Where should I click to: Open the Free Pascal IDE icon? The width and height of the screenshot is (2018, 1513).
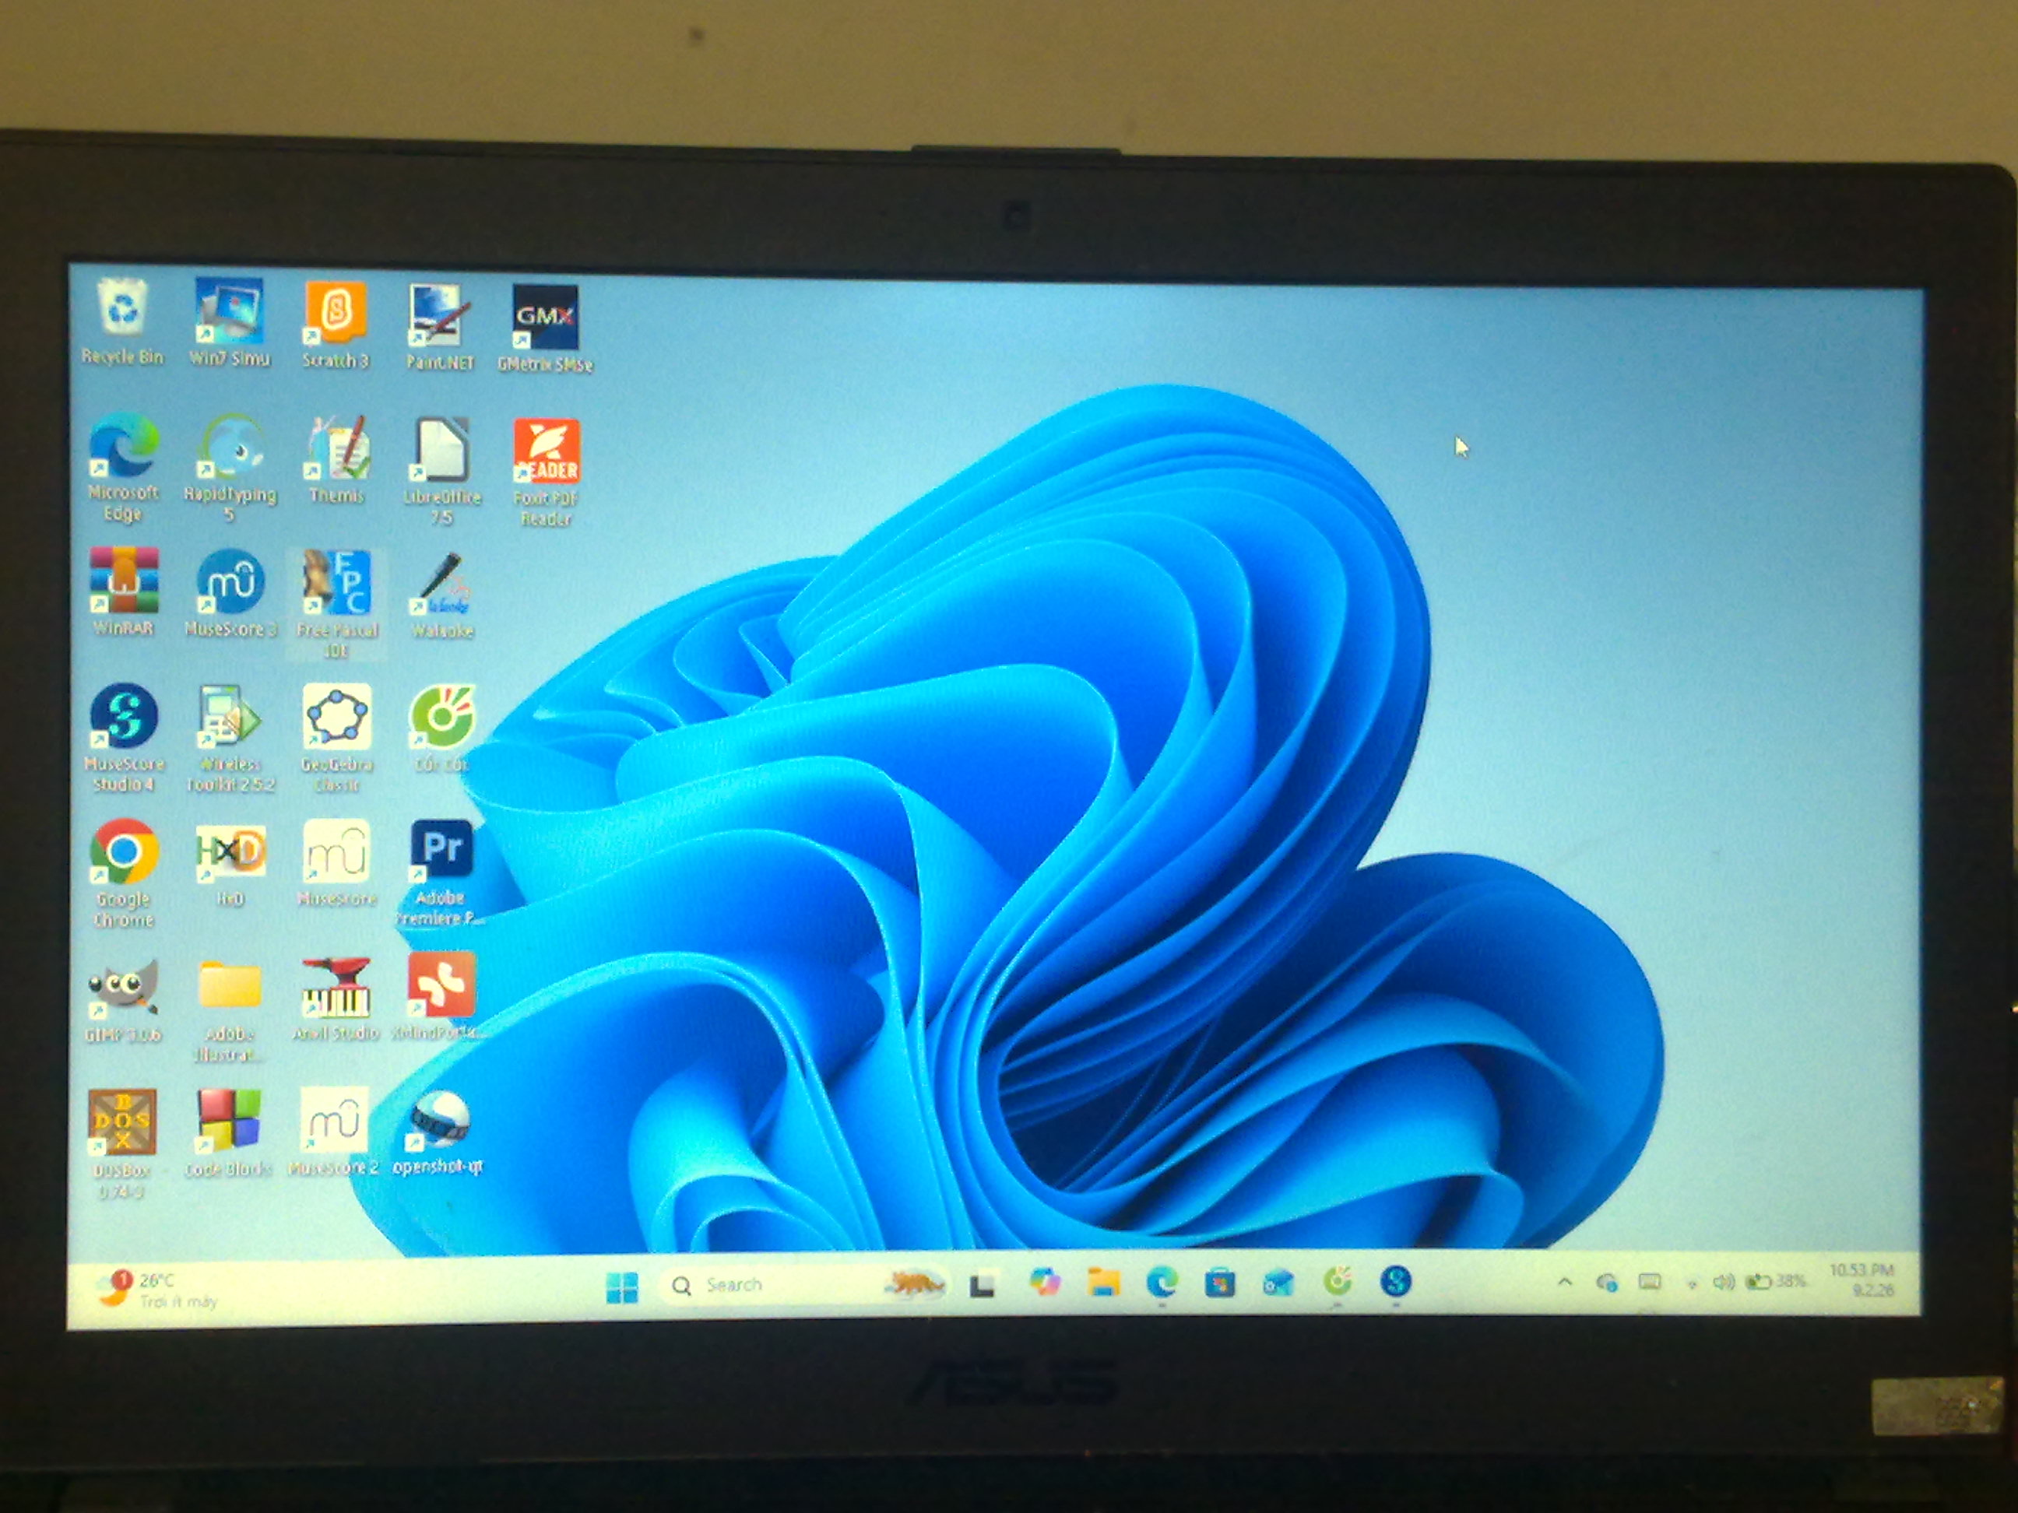336,584
